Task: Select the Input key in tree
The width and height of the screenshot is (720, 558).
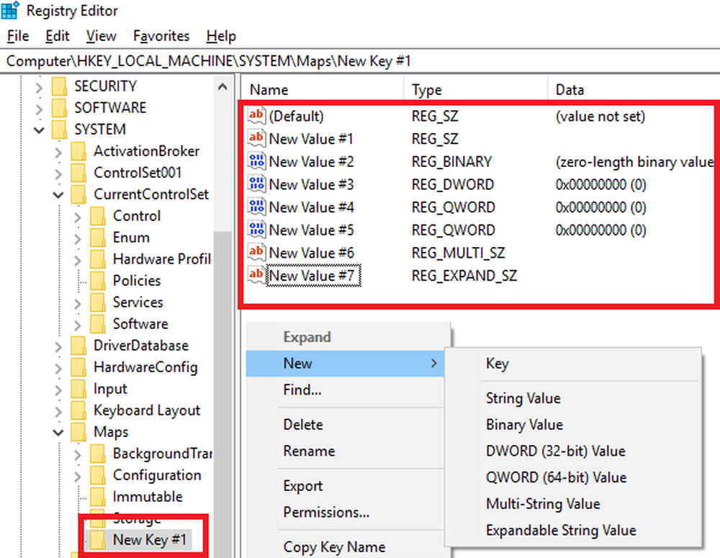Action: [x=110, y=389]
